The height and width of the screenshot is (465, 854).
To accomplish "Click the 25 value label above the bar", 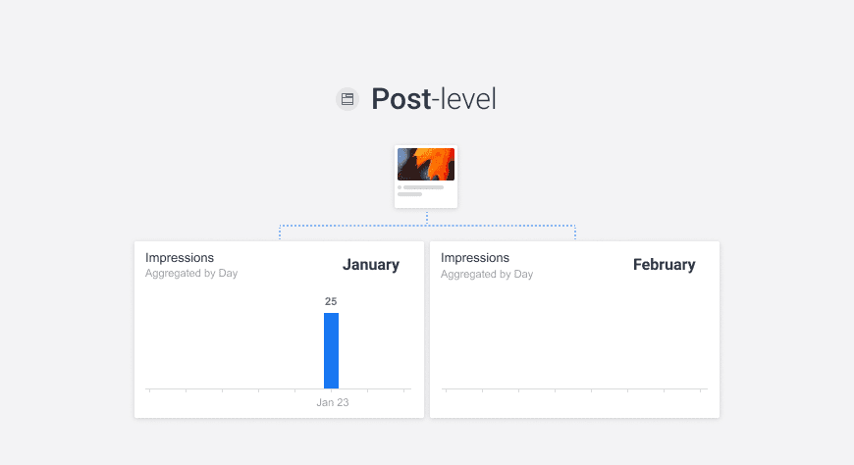I will 331,301.
